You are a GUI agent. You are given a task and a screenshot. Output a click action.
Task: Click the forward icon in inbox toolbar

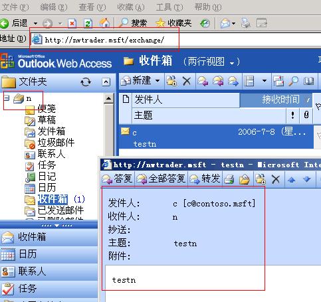233,81
